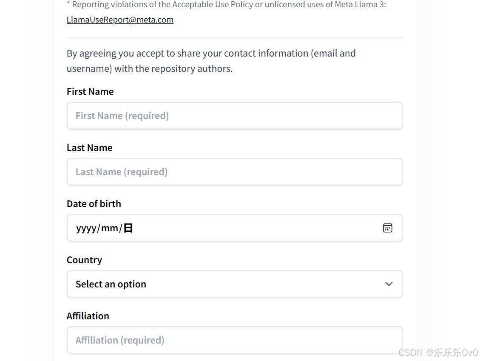The height and width of the screenshot is (361, 480).
Task: Select the Affiliation input field
Action: click(234, 340)
